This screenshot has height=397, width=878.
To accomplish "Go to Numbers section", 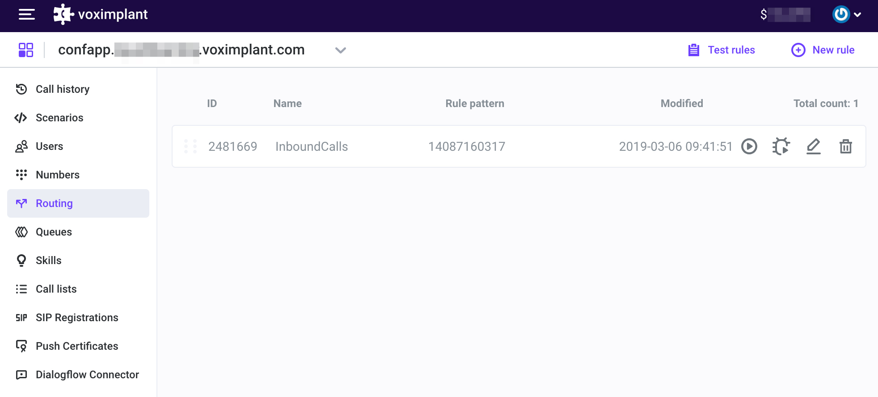I will coord(78,175).
